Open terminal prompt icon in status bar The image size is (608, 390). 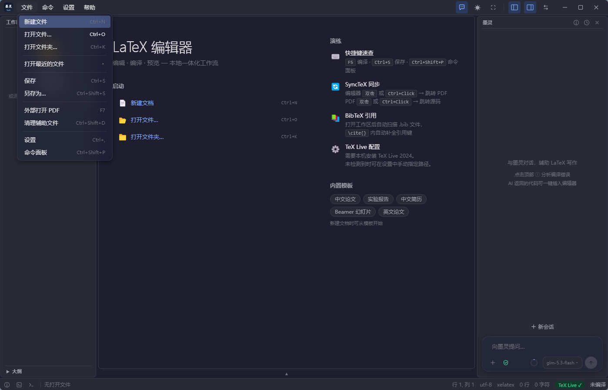31,385
